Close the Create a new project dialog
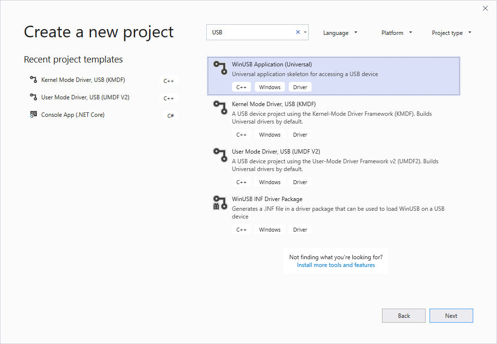The height and width of the screenshot is (344, 497). pyautogui.click(x=485, y=9)
